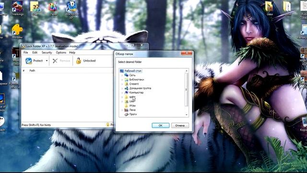Expand the Домашняя группа node

[122, 88]
